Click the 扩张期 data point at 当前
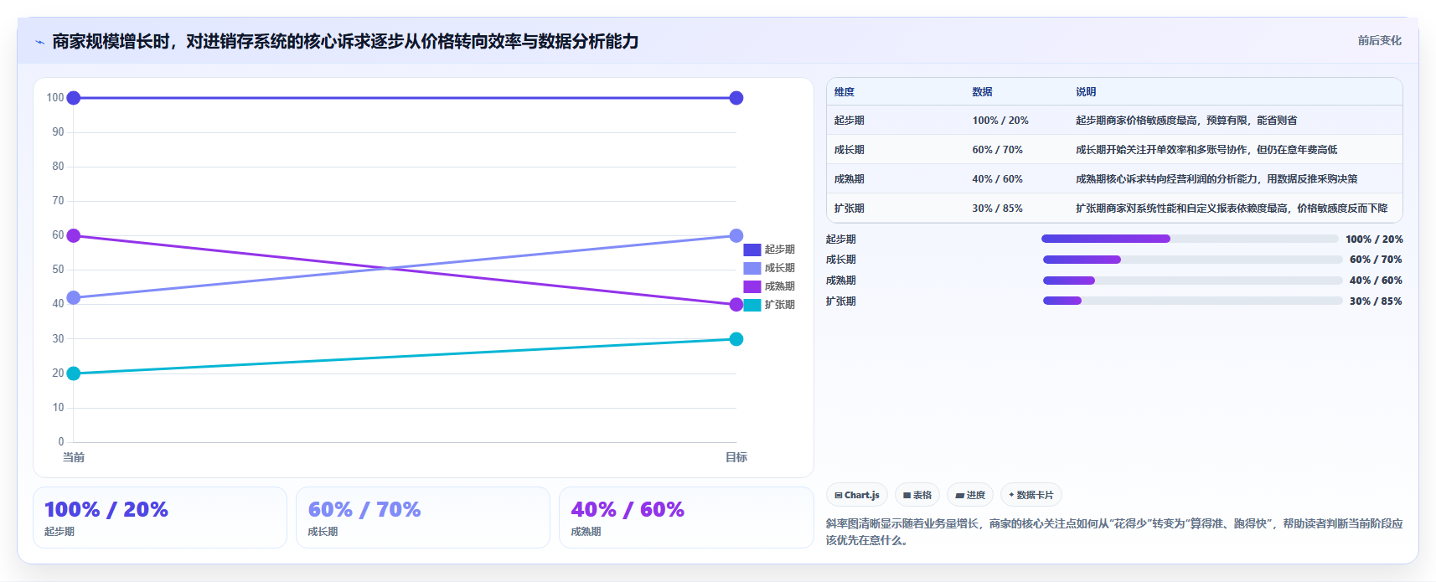This screenshot has height=582, width=1436. coord(74,373)
